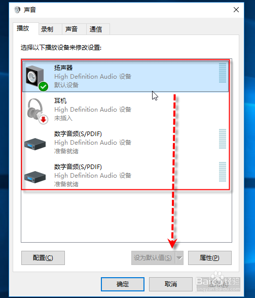
Task: Select the second S/PDIF digital audio icon
Action: (35, 177)
